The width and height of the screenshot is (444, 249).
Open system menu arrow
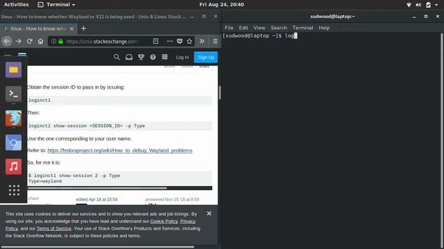(436, 5)
